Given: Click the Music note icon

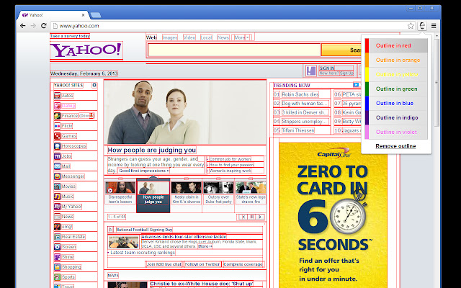Looking at the screenshot, I should point(57,197).
